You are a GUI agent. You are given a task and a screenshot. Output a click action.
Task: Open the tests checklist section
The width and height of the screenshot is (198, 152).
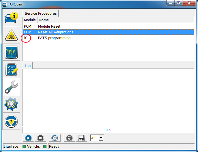11,70
